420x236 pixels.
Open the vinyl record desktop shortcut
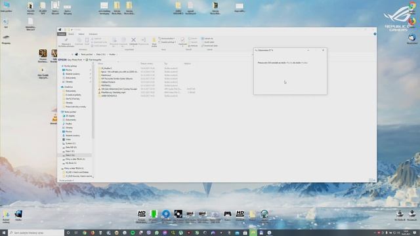coord(178,214)
